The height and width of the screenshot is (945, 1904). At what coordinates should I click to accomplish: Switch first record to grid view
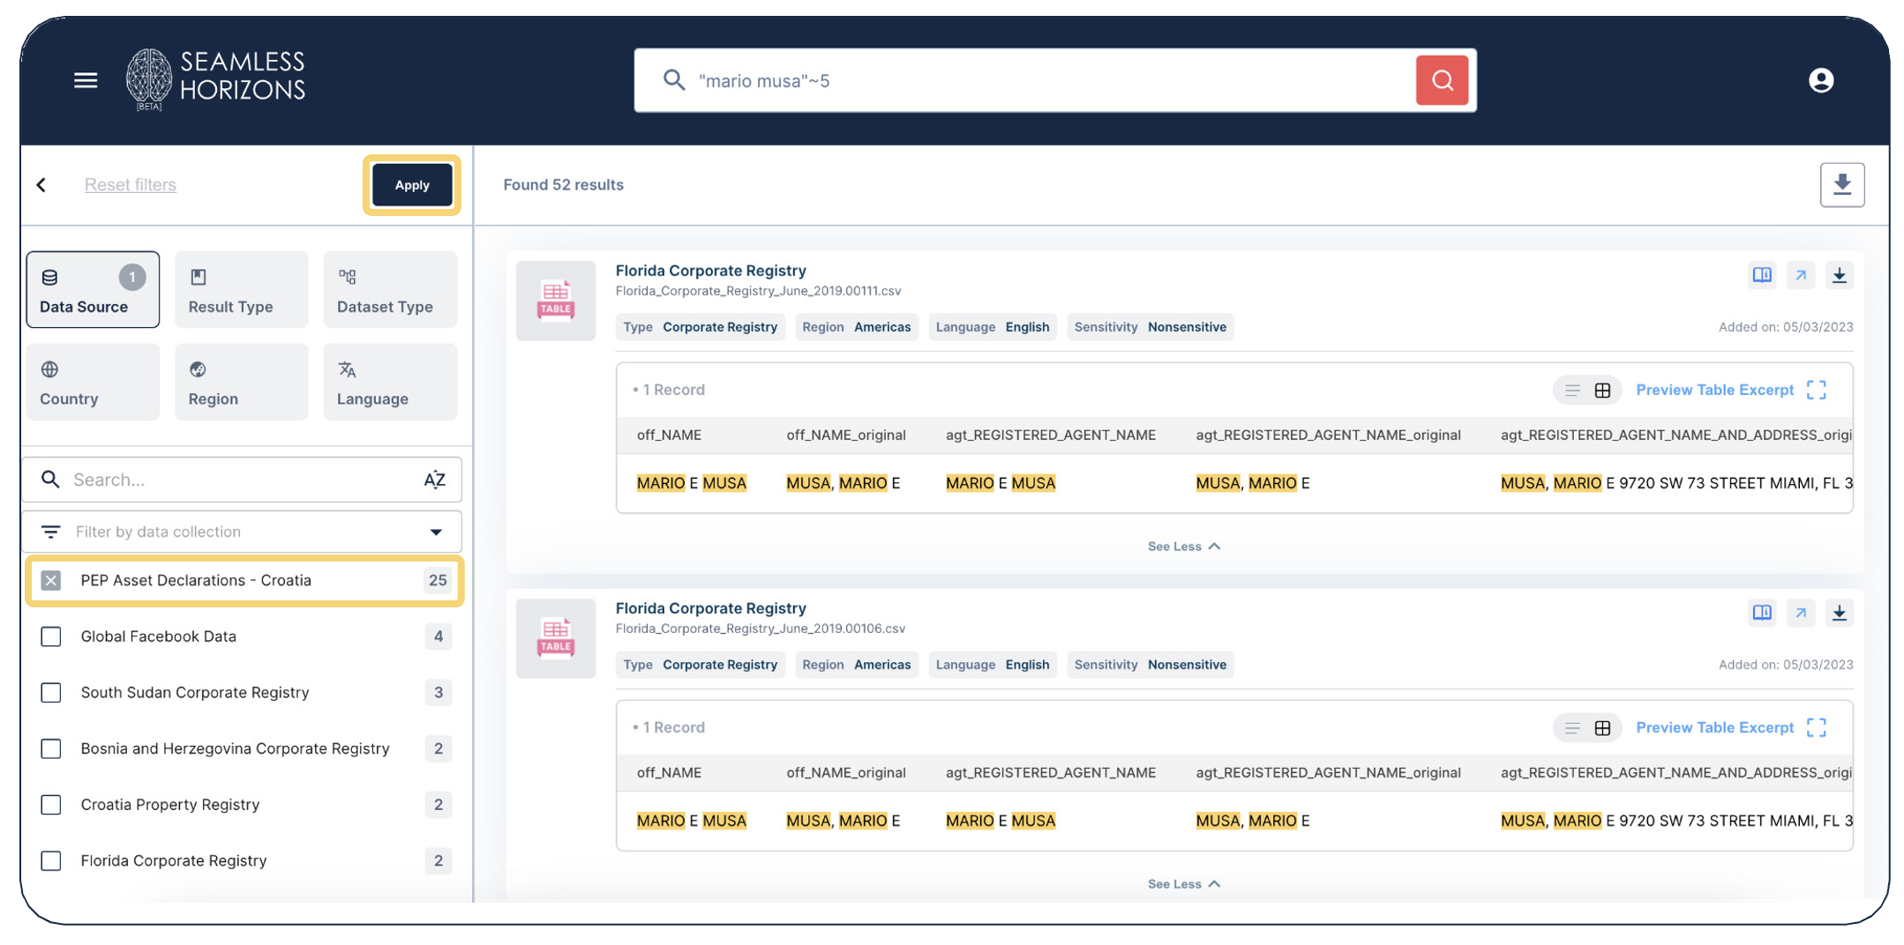tap(1602, 390)
